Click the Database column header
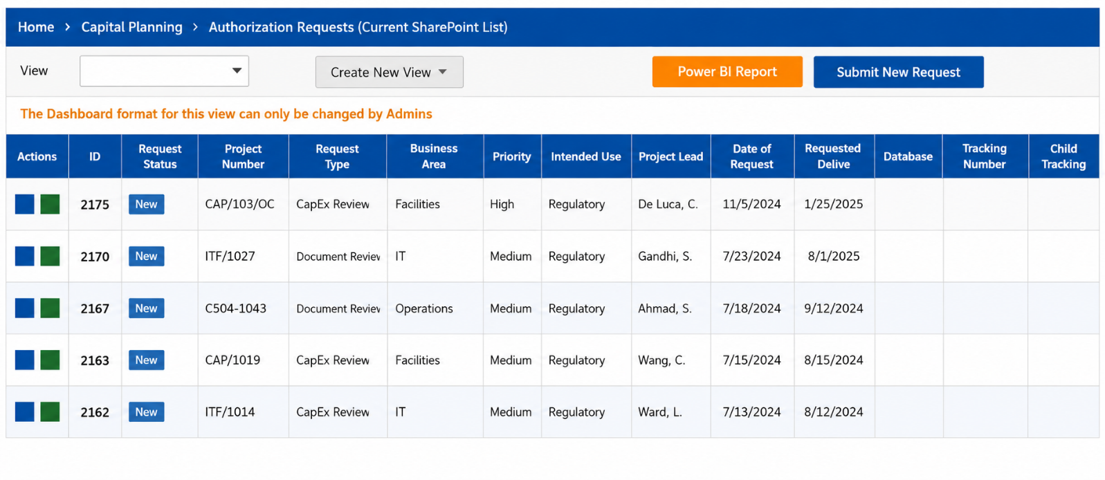1105x480 pixels. pos(908,156)
